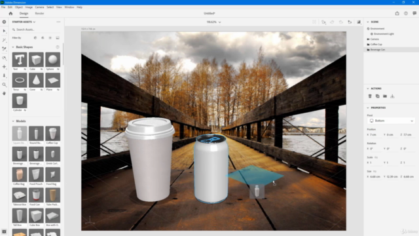The image size is (419, 236).
Task: Click the Basic Shapes info icon
Action: tap(58, 47)
